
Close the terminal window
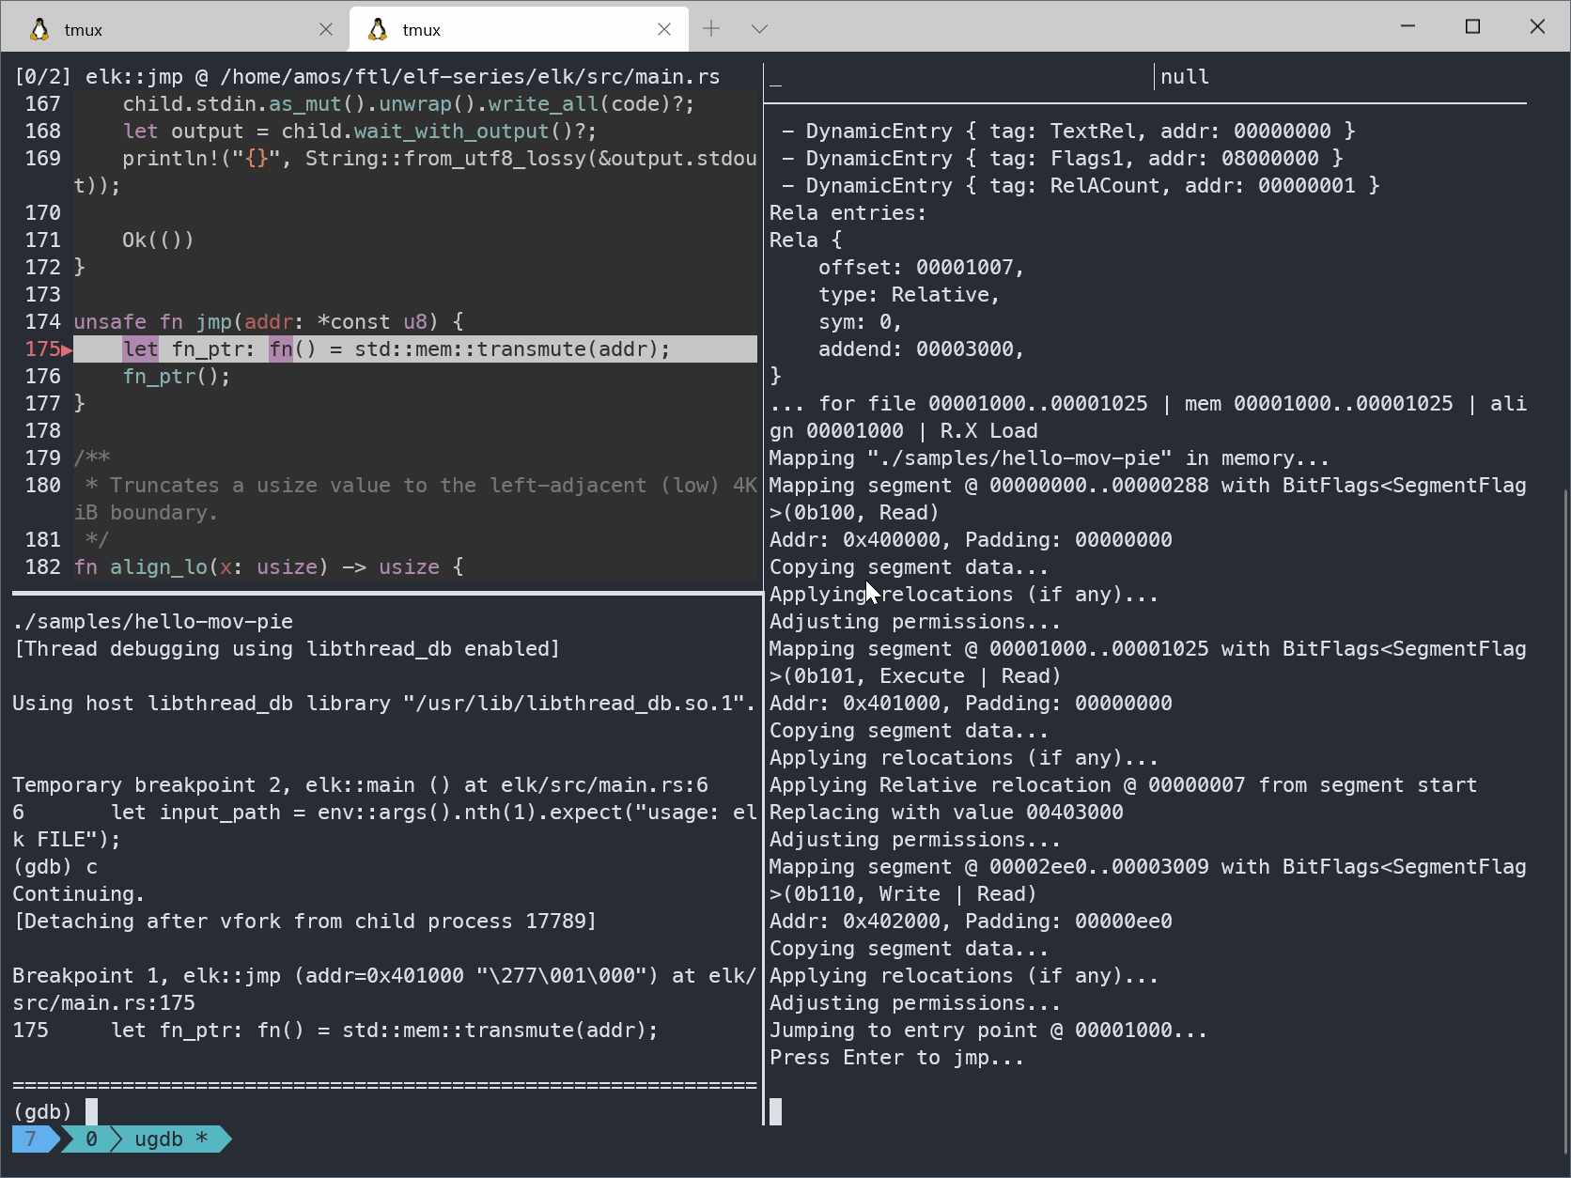coord(1537,26)
